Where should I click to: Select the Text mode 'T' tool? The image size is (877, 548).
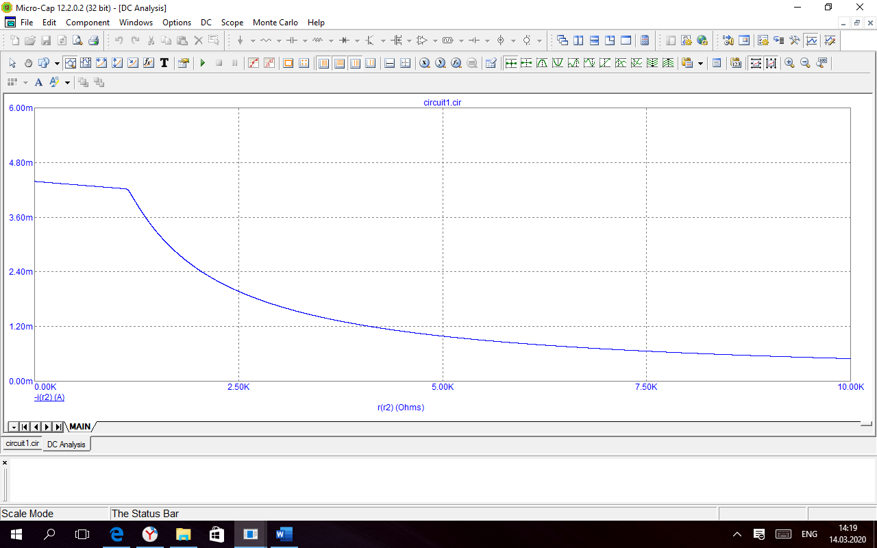[x=164, y=63]
